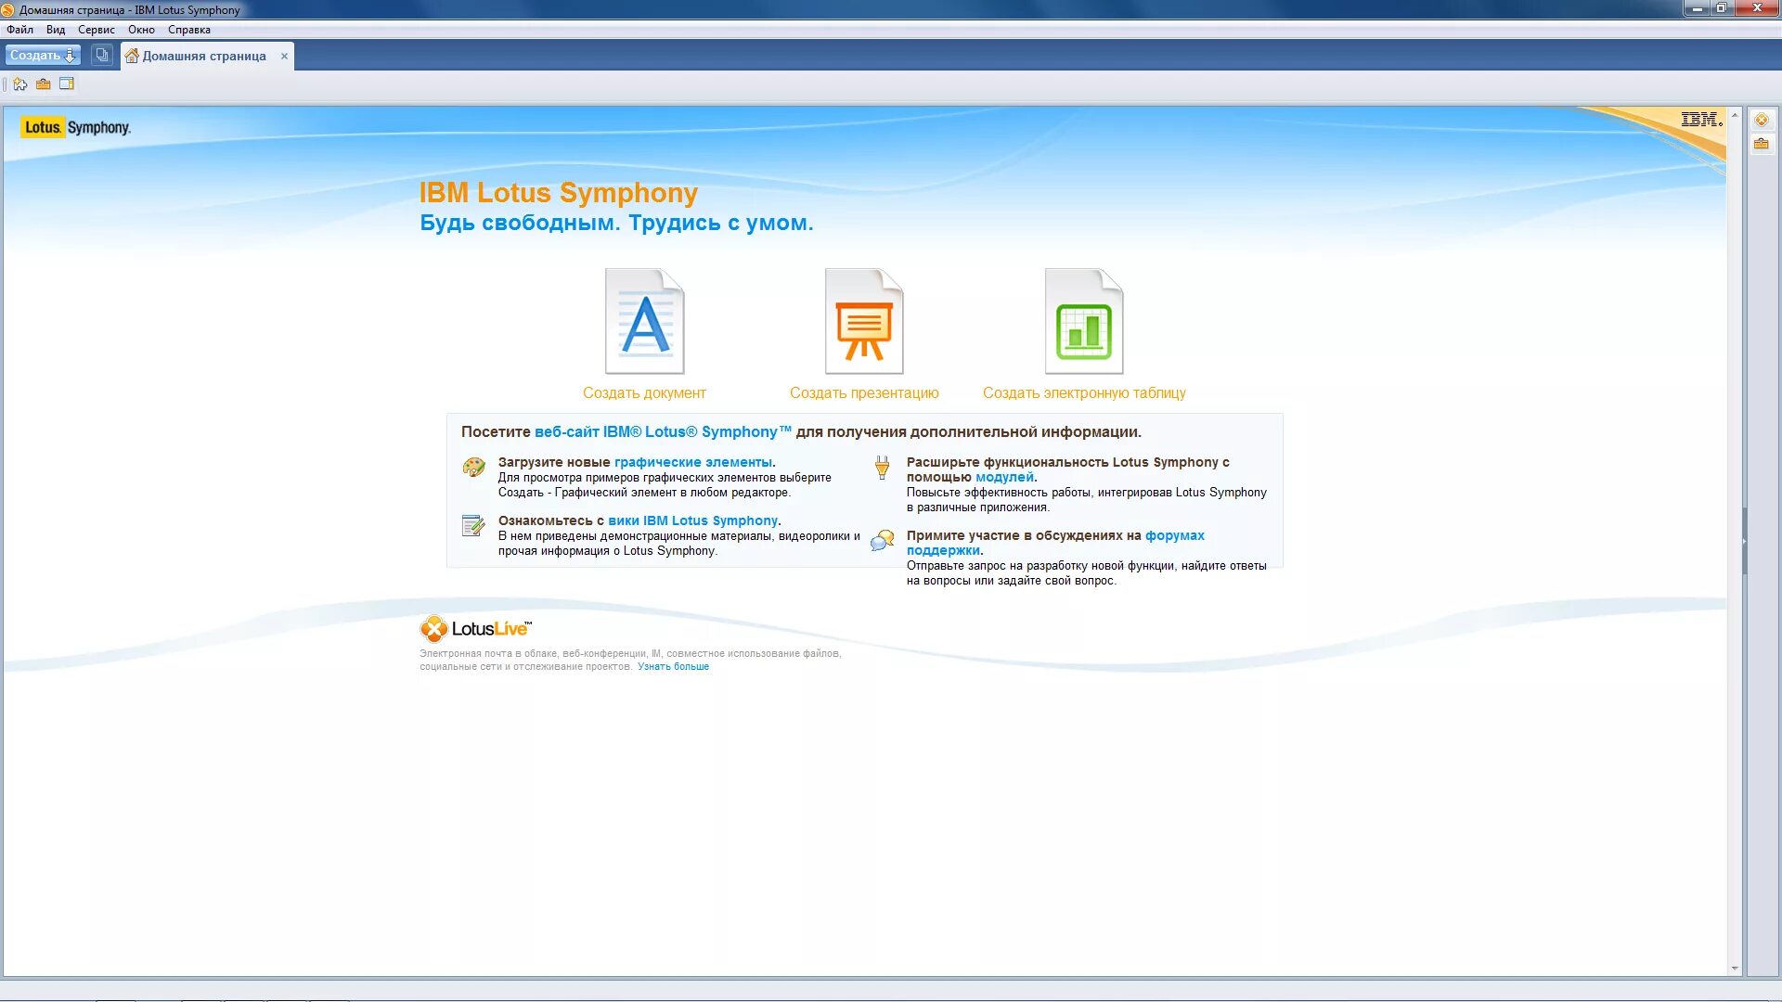Open the модулей link

point(1004,478)
